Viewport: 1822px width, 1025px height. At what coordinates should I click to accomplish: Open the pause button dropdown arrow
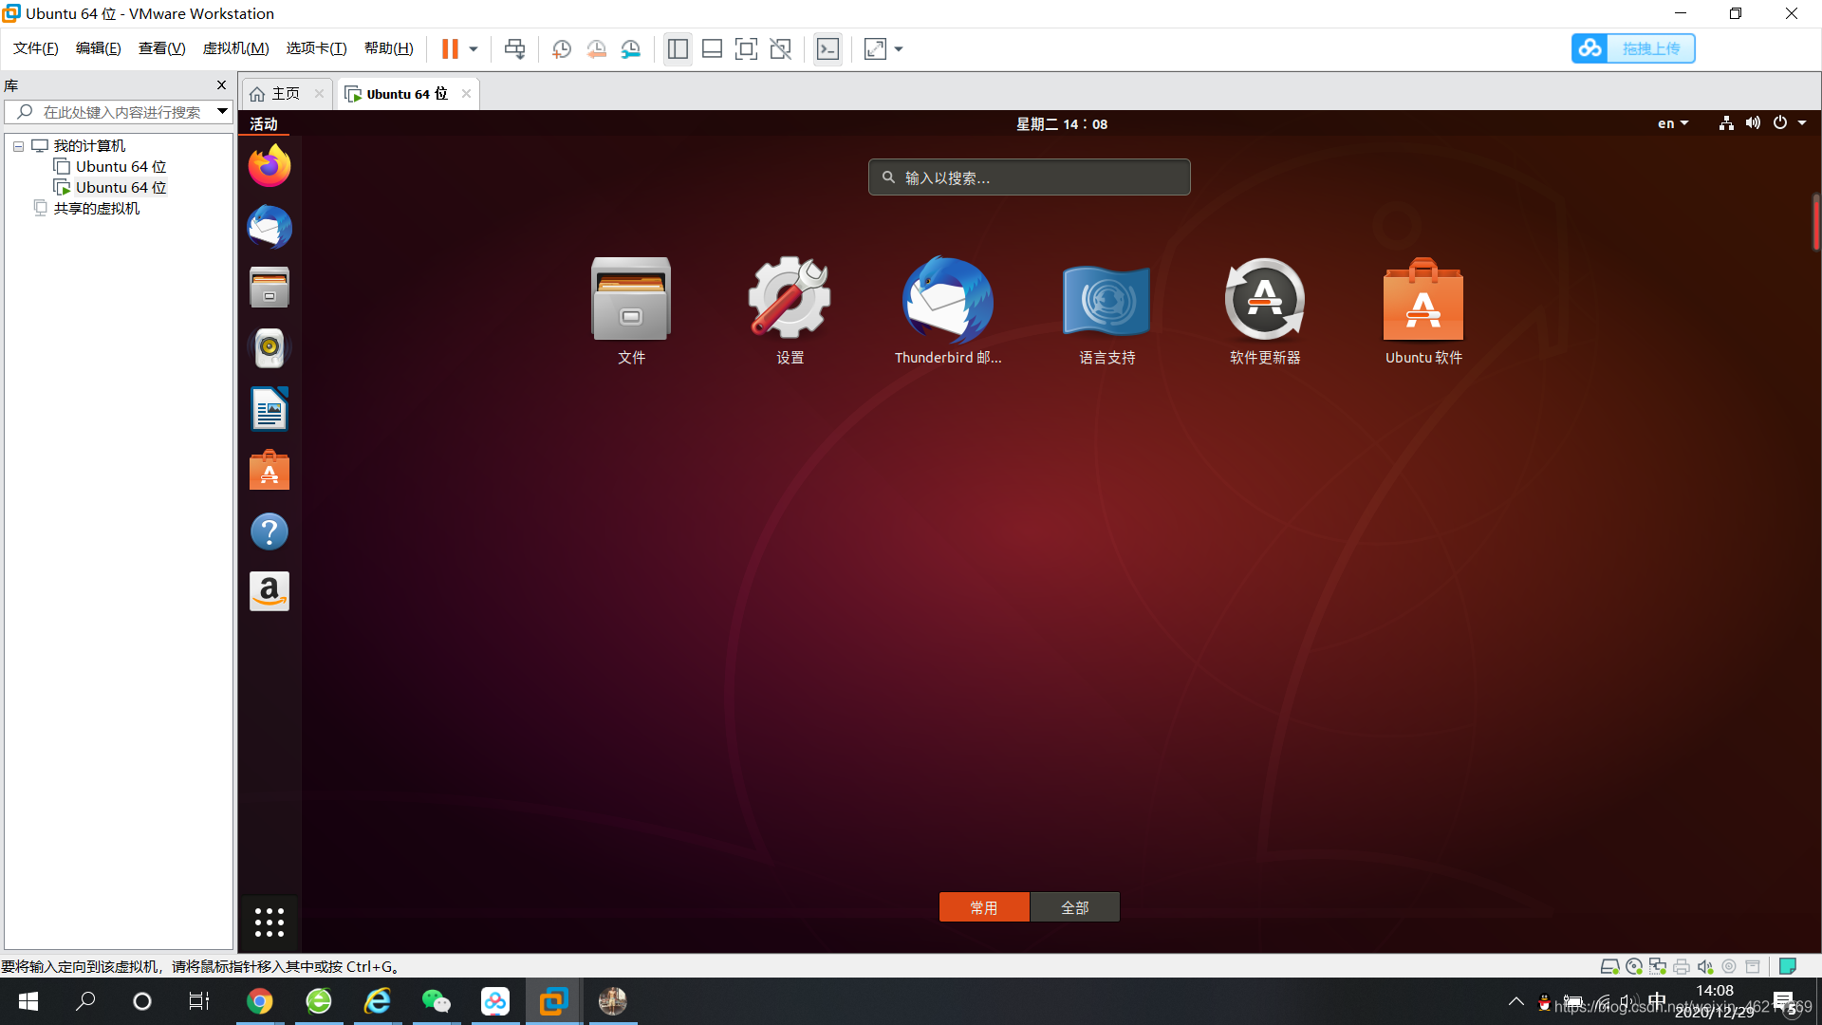click(x=474, y=49)
